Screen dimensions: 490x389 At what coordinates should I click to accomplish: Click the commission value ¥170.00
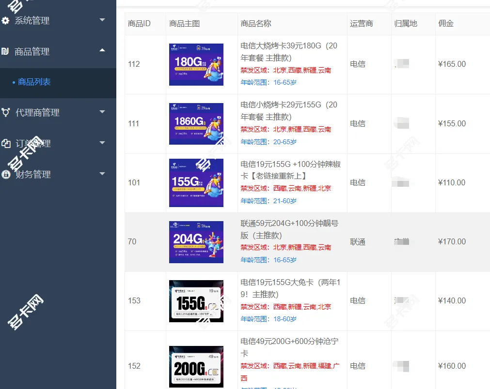pyautogui.click(x=452, y=242)
